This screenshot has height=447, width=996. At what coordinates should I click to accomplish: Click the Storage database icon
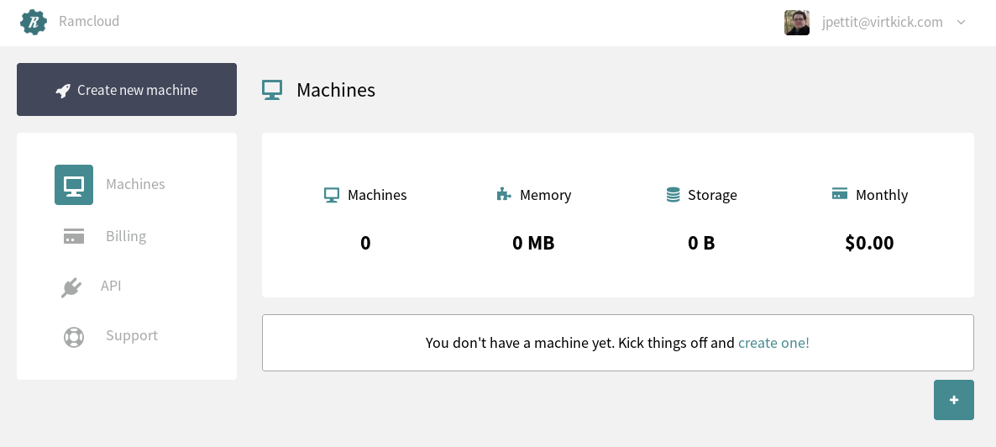(x=674, y=195)
